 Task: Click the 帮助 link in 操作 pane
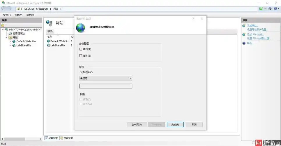click(249, 43)
